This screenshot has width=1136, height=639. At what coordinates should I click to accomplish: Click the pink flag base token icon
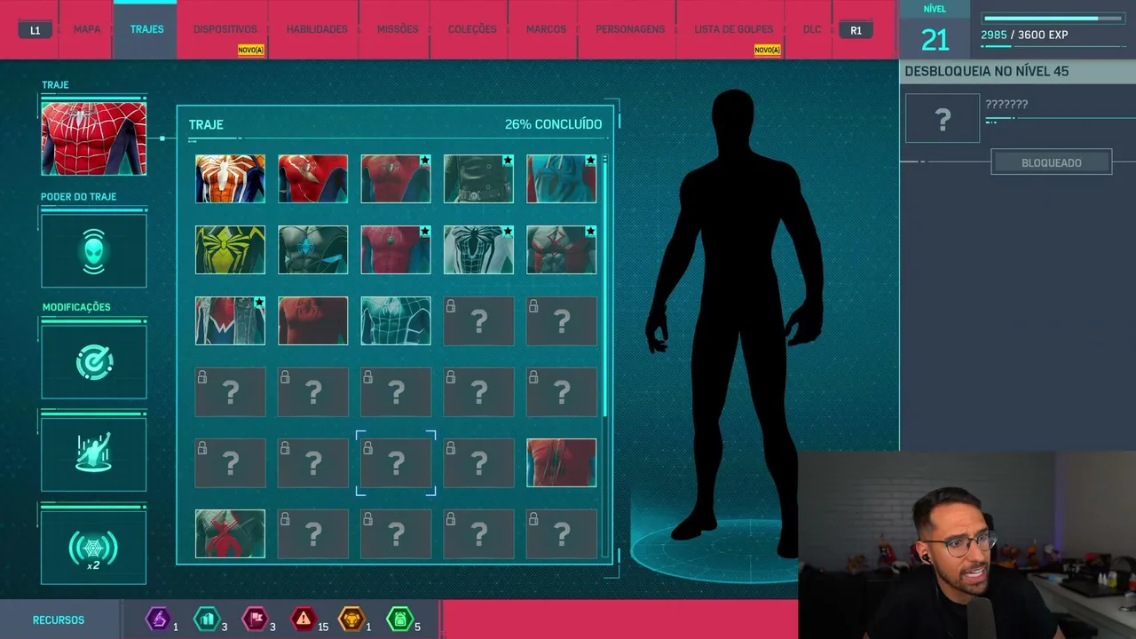point(255,618)
